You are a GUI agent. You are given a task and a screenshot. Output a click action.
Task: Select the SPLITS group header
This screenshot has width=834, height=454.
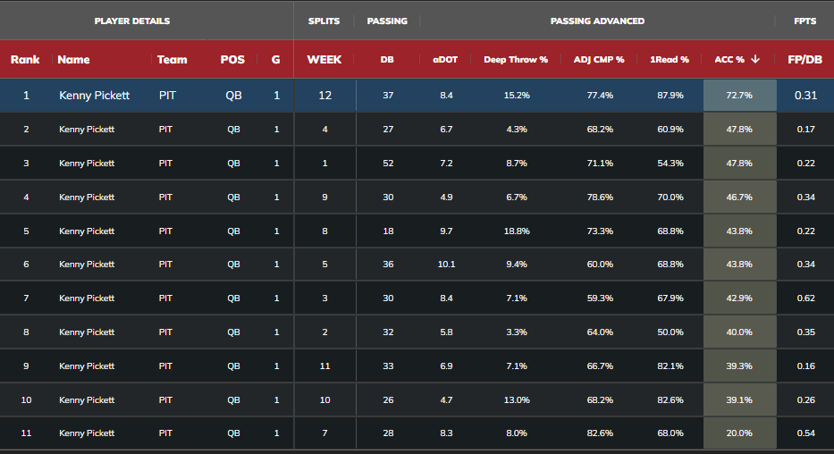pyautogui.click(x=324, y=21)
